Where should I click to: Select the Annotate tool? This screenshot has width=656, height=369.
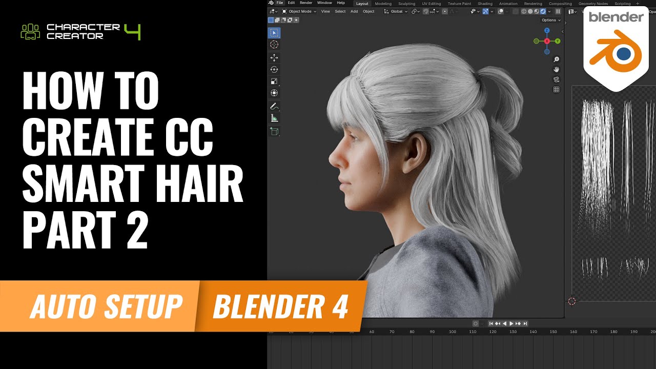(x=274, y=107)
